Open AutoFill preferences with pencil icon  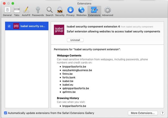(x=26, y=12)
